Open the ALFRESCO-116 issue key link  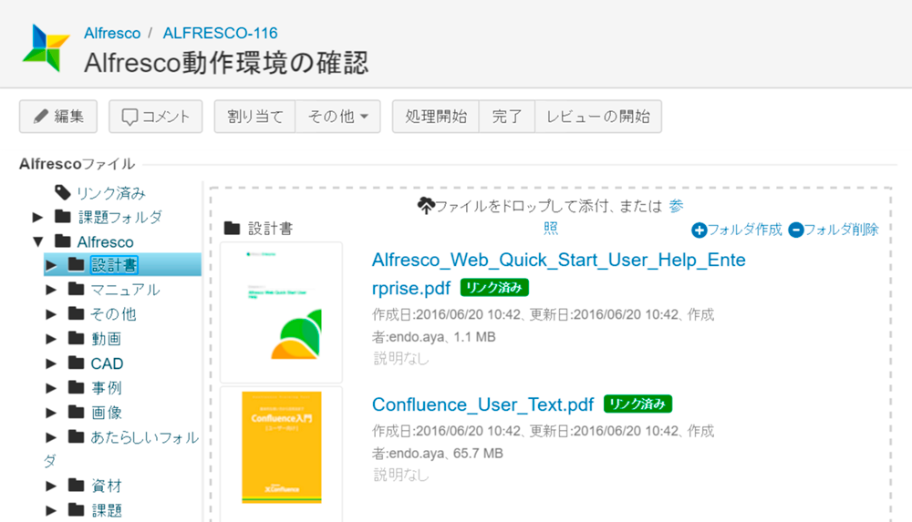click(220, 33)
